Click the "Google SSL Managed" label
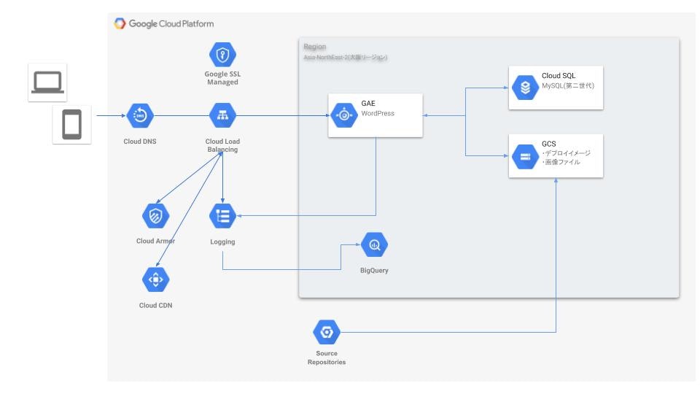 (x=222, y=78)
